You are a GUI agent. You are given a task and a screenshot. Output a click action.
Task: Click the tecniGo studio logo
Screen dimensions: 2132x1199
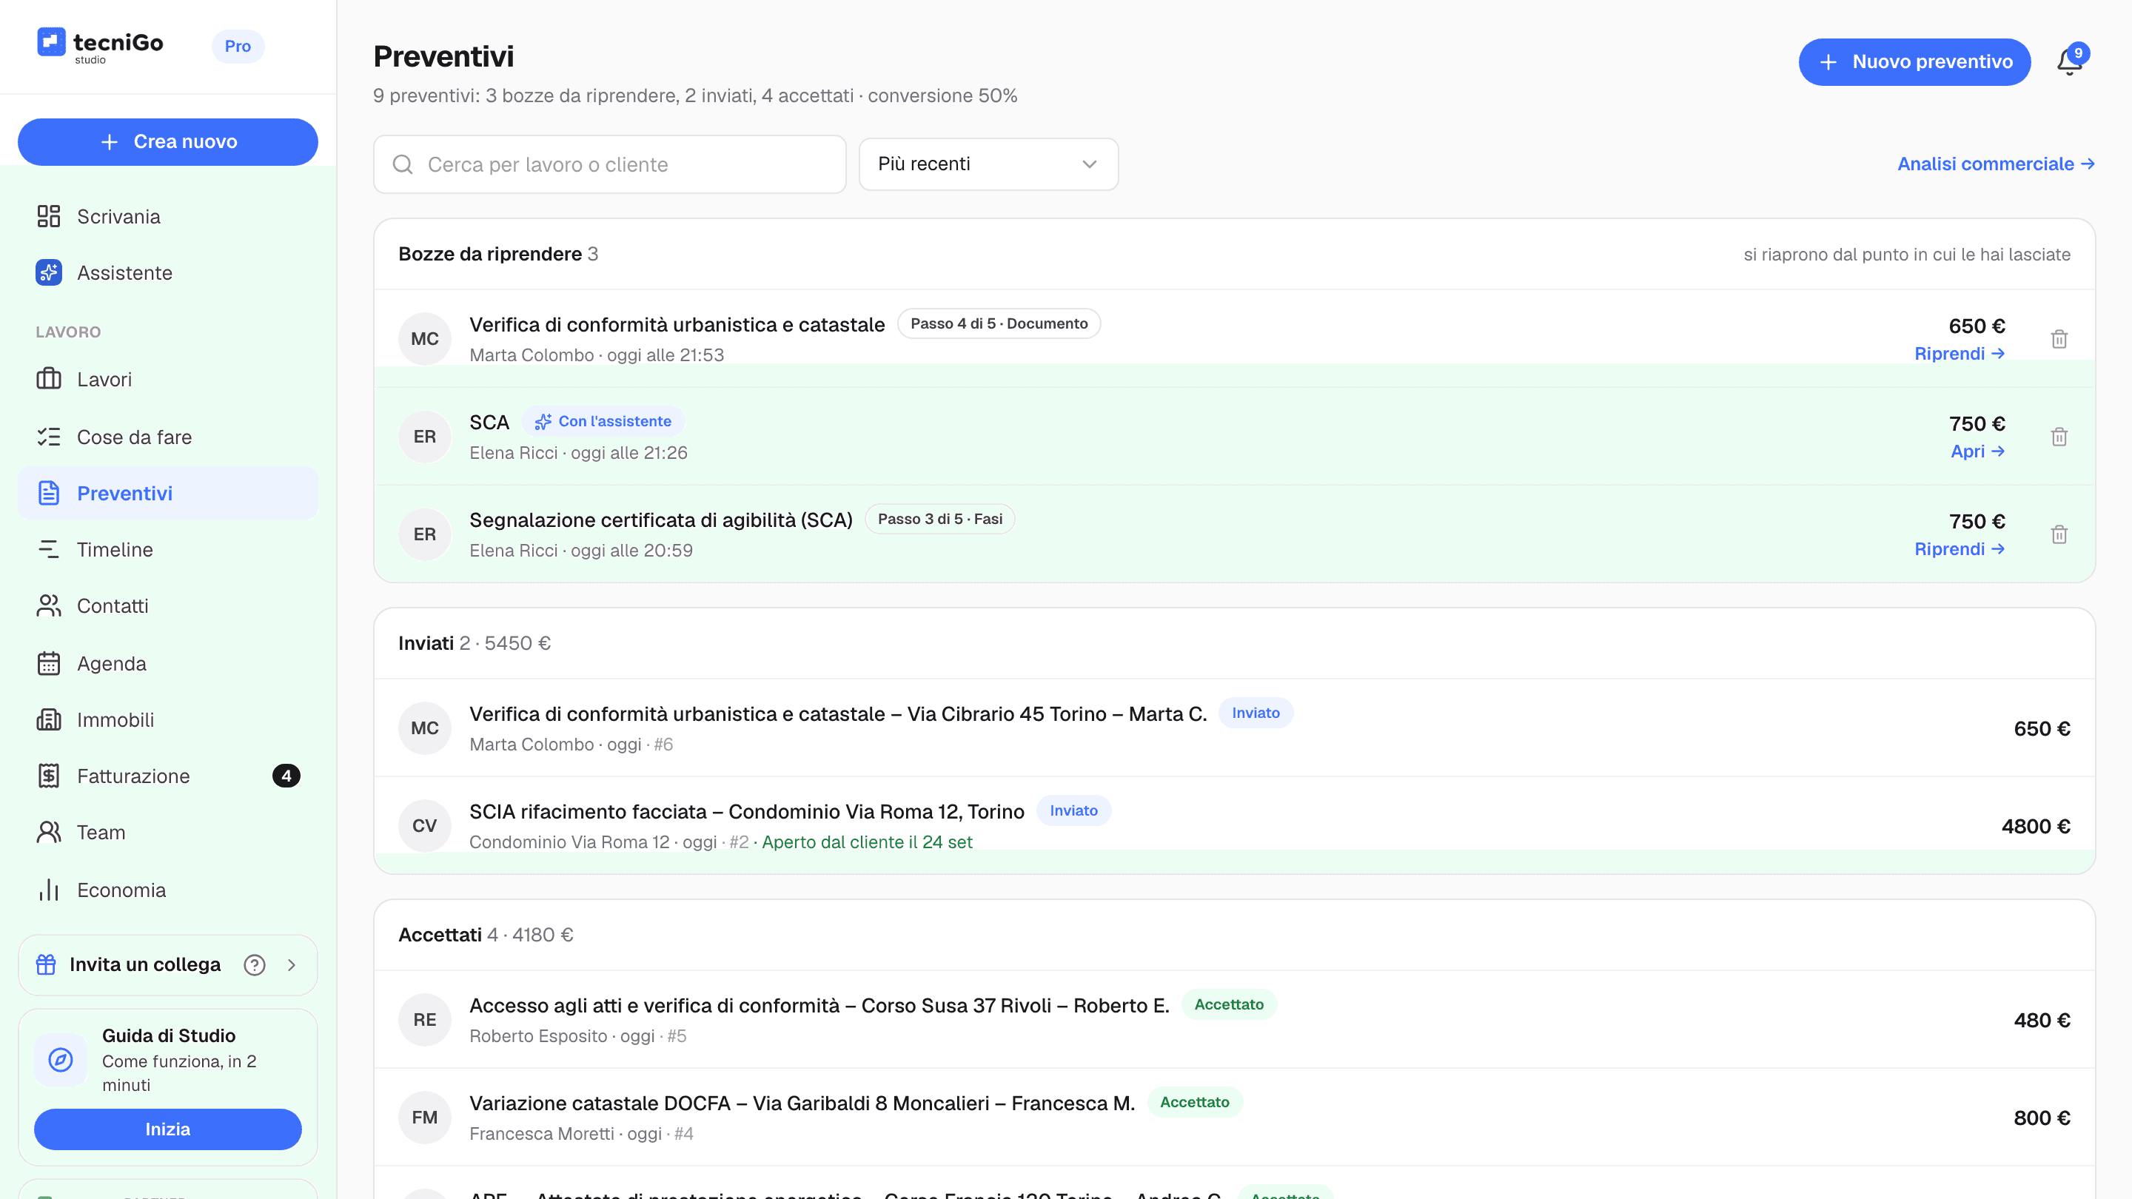click(x=100, y=45)
